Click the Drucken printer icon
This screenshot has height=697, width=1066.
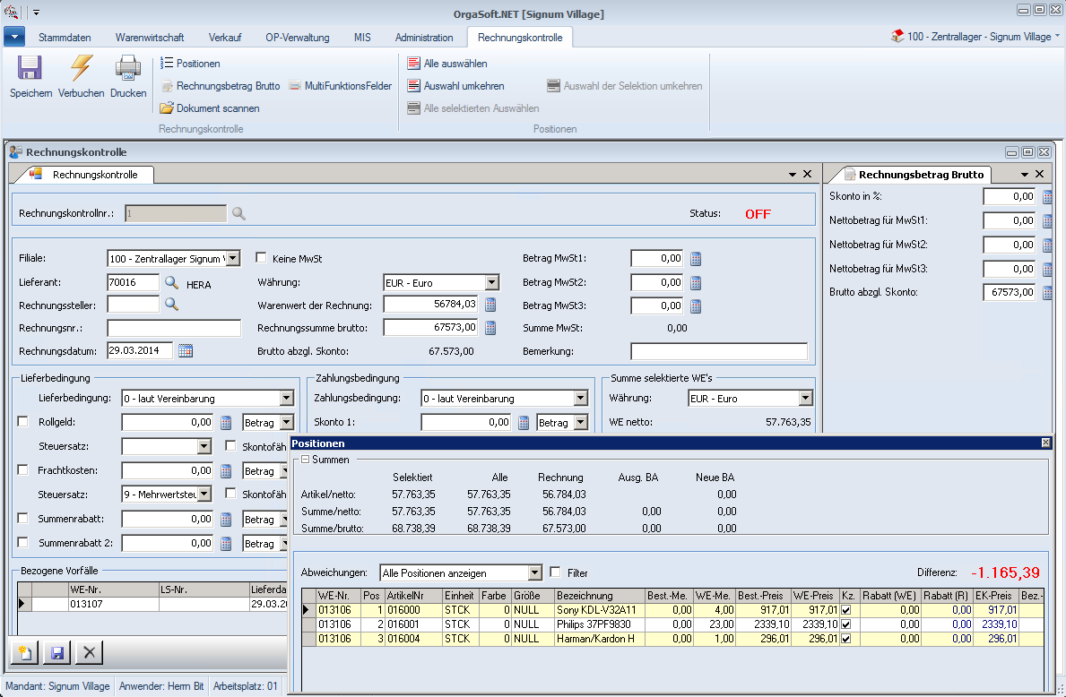(x=128, y=69)
